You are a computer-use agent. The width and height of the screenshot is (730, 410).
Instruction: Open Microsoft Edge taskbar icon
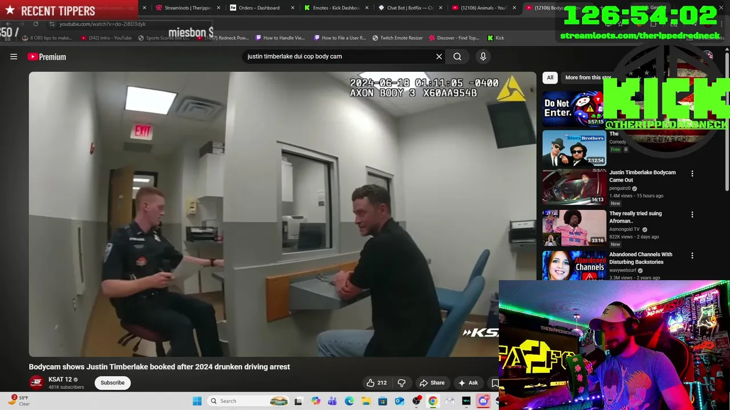(349, 401)
